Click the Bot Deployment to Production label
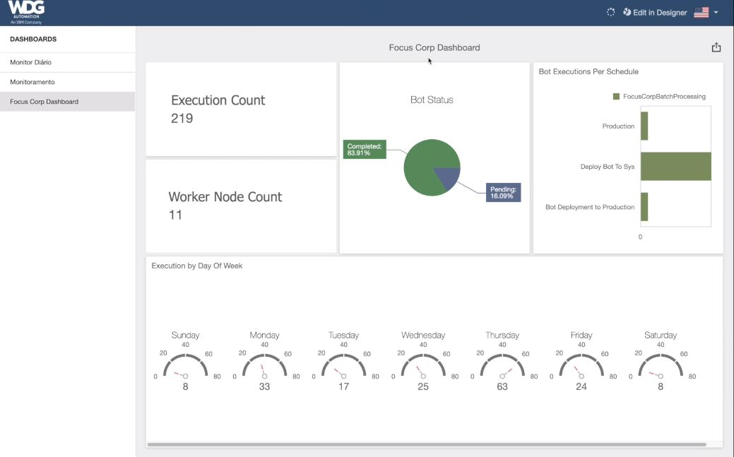 (590, 207)
